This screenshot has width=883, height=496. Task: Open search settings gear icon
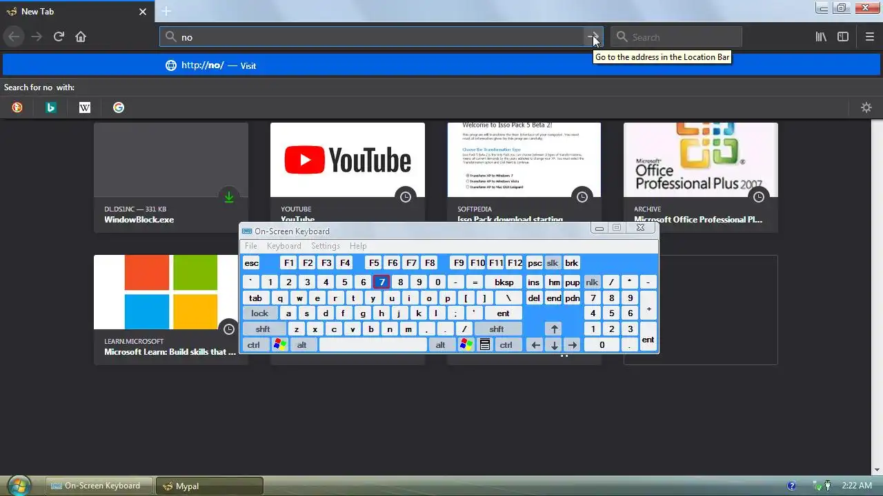pos(866,107)
